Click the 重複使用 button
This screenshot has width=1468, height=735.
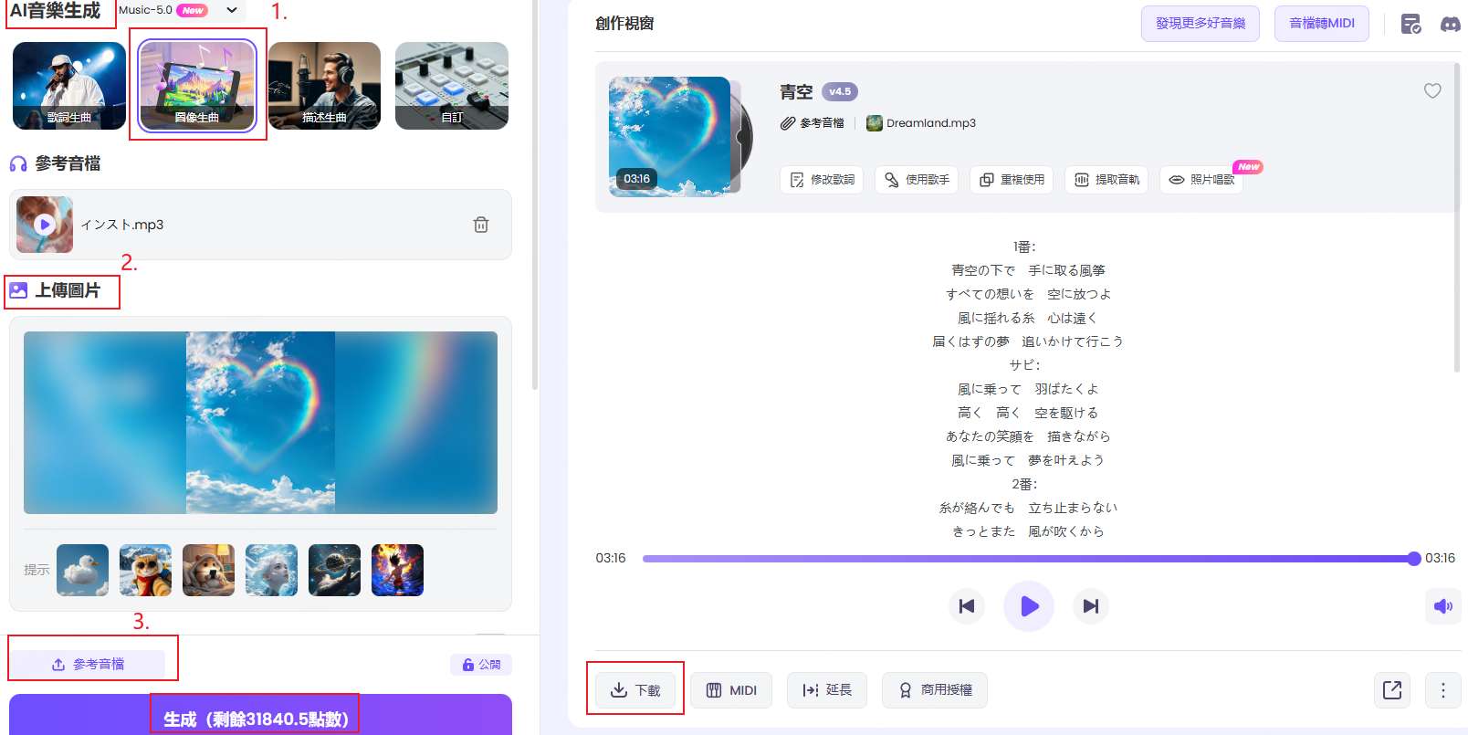(x=1012, y=179)
